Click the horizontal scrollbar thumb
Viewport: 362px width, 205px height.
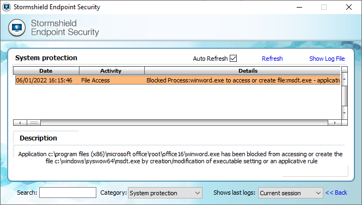[34, 123]
